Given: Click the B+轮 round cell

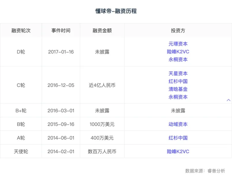Looking at the screenshot, I should pos(21,111).
